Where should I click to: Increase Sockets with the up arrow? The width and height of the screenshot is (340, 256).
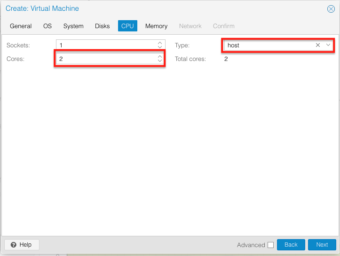(x=160, y=43)
